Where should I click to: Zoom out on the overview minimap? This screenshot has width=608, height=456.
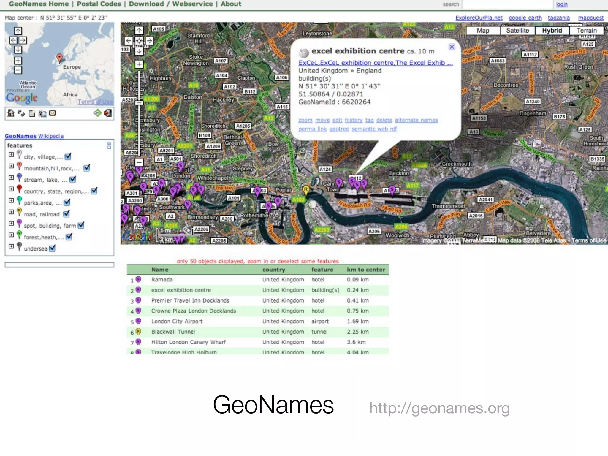click(x=18, y=70)
